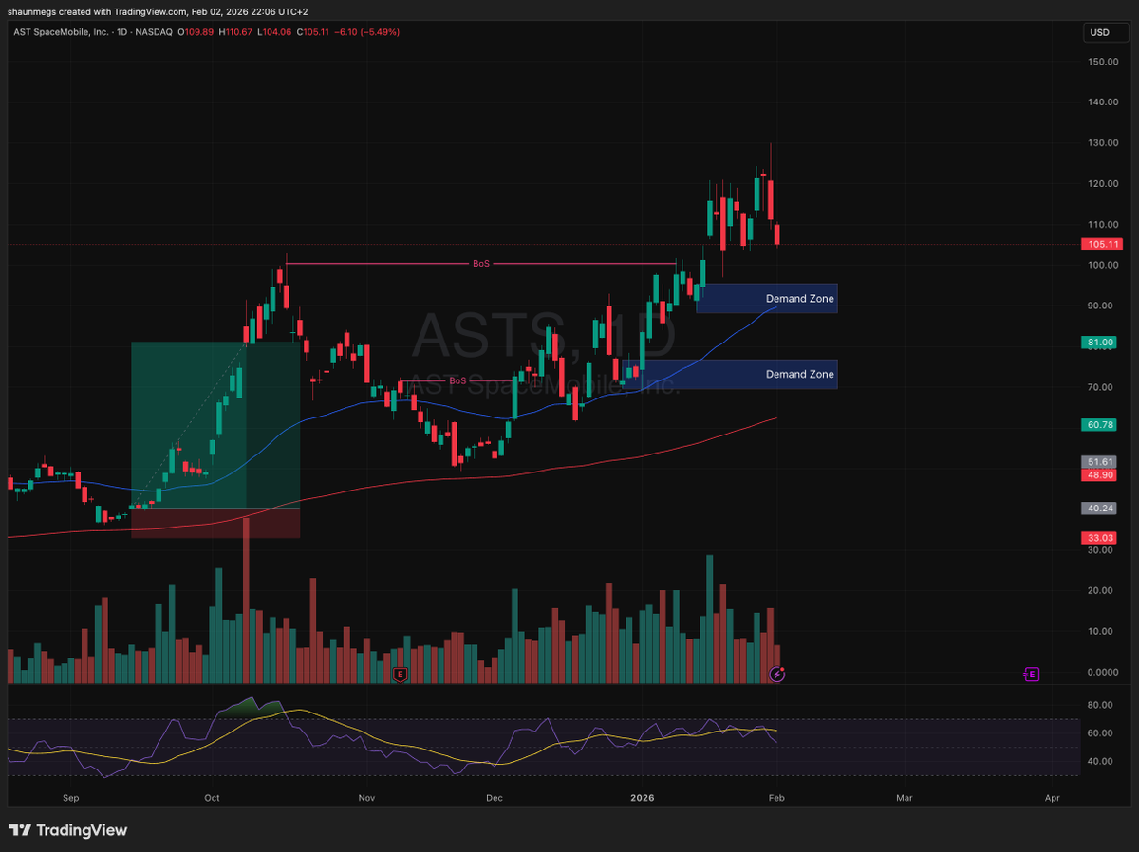Click the red 48.90 price tag
1139x852 pixels.
coord(1098,473)
